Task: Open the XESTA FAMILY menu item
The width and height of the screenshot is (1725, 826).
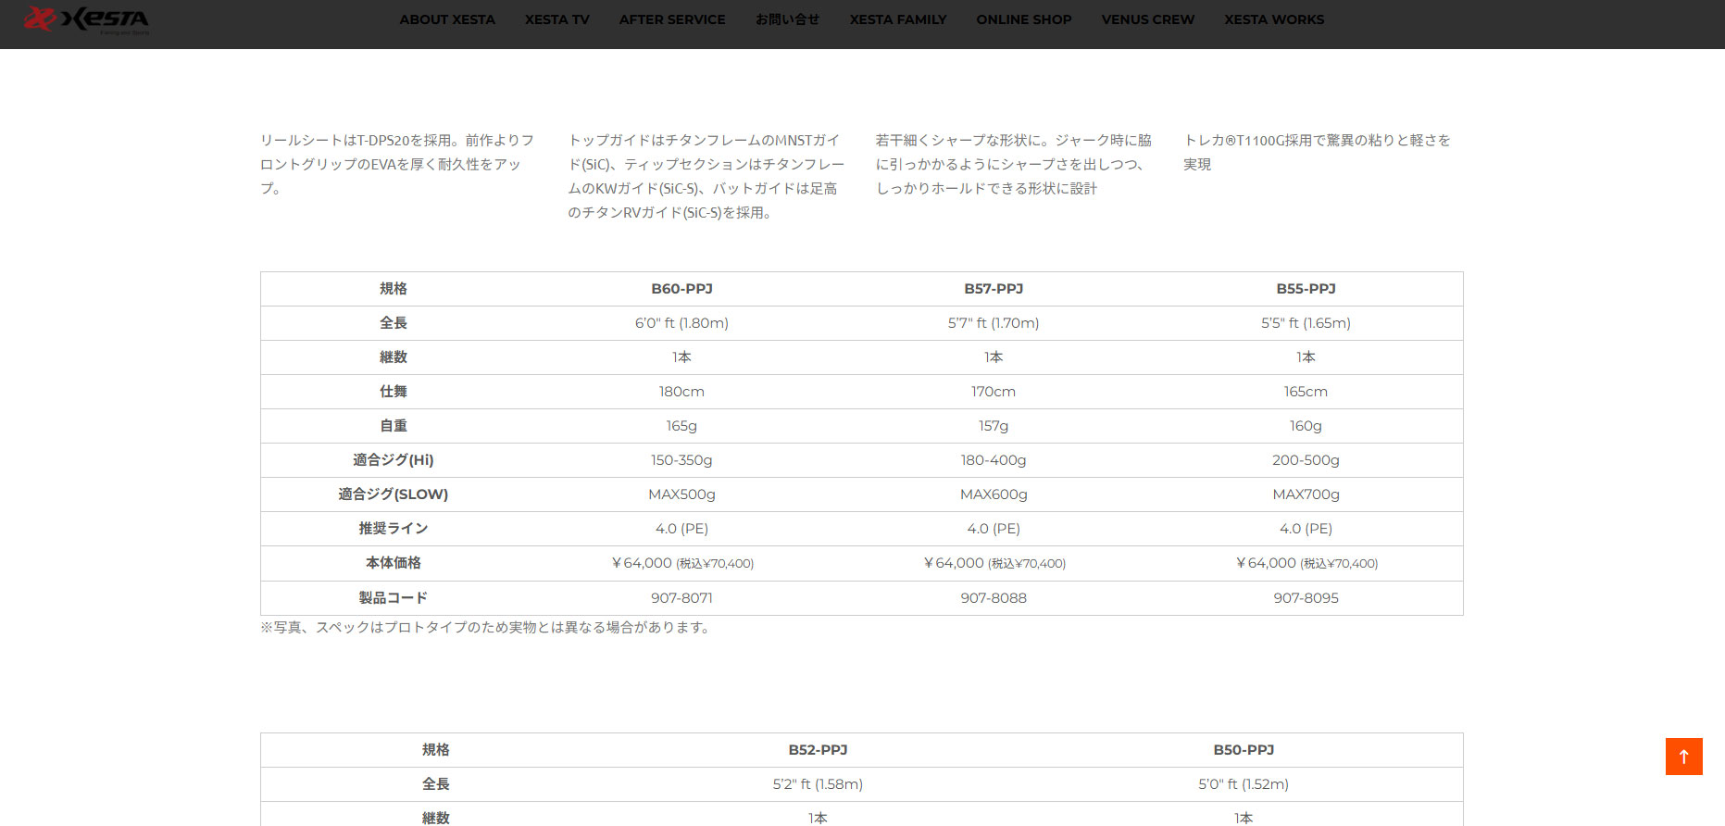Action: (898, 19)
